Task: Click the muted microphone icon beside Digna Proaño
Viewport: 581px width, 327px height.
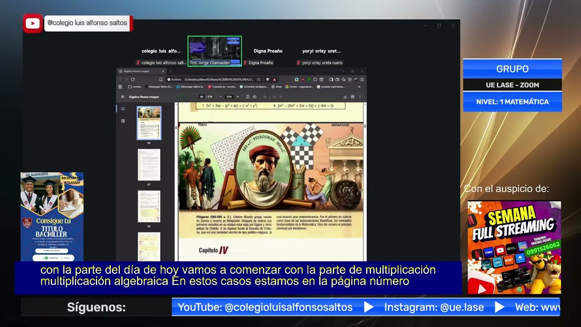Action: point(245,63)
